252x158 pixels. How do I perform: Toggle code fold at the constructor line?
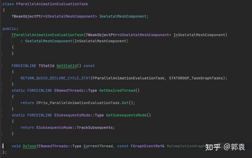[x=1, y=35]
